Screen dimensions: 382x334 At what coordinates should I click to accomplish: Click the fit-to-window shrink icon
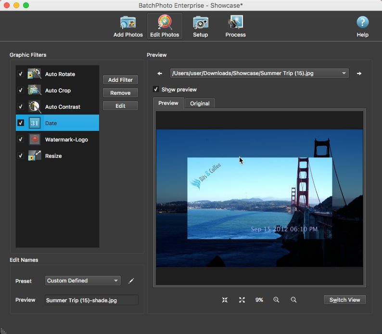[x=225, y=300]
